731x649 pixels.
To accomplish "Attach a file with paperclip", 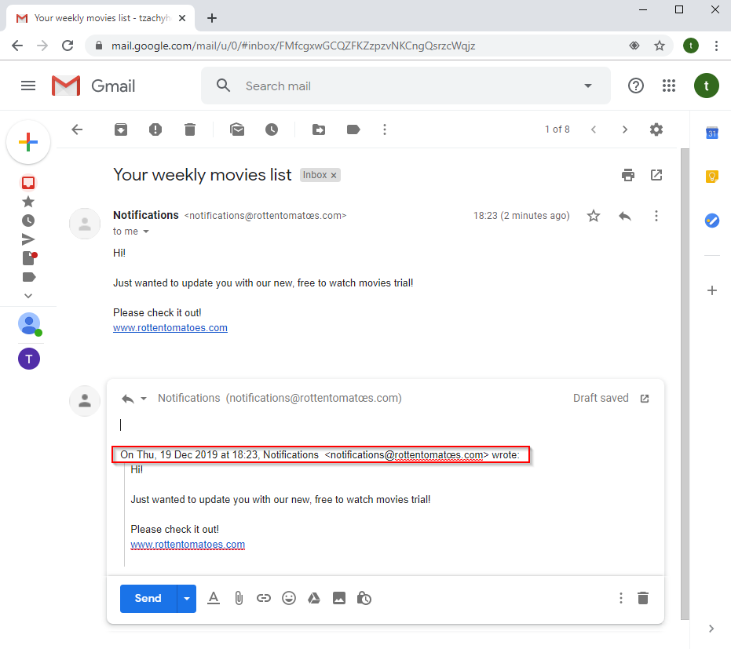I will click(x=239, y=598).
